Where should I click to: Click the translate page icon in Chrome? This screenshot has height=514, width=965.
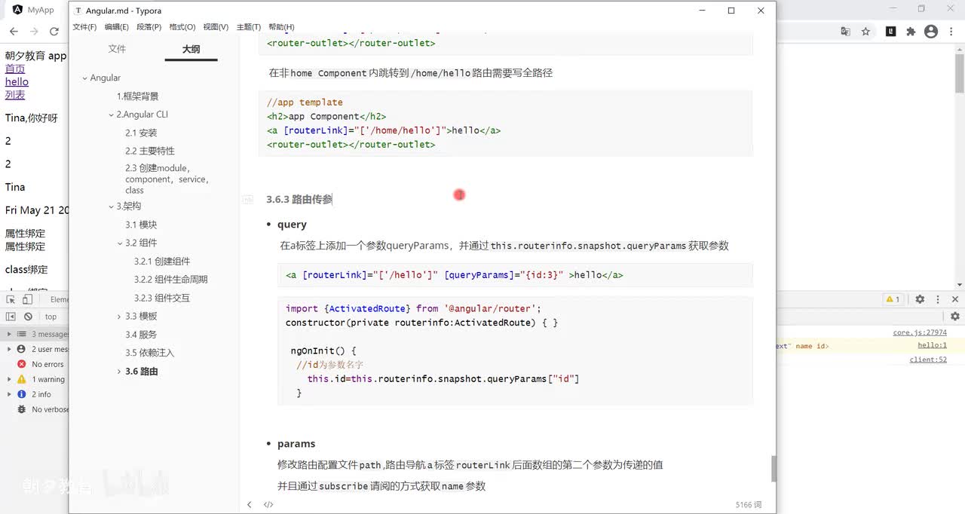(x=845, y=32)
